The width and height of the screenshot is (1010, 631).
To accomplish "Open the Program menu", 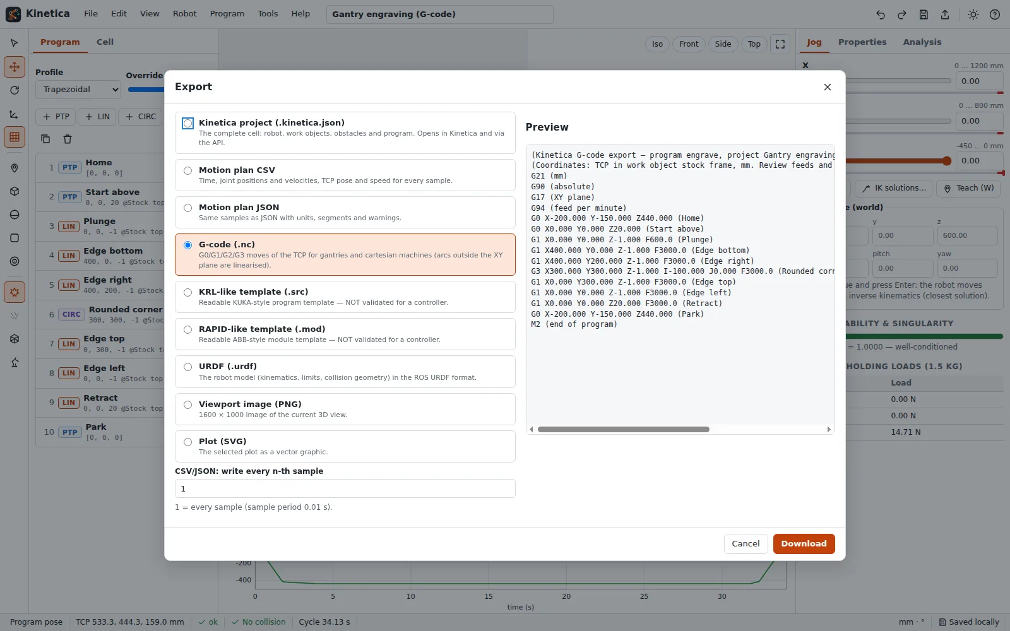I will pyautogui.click(x=227, y=14).
